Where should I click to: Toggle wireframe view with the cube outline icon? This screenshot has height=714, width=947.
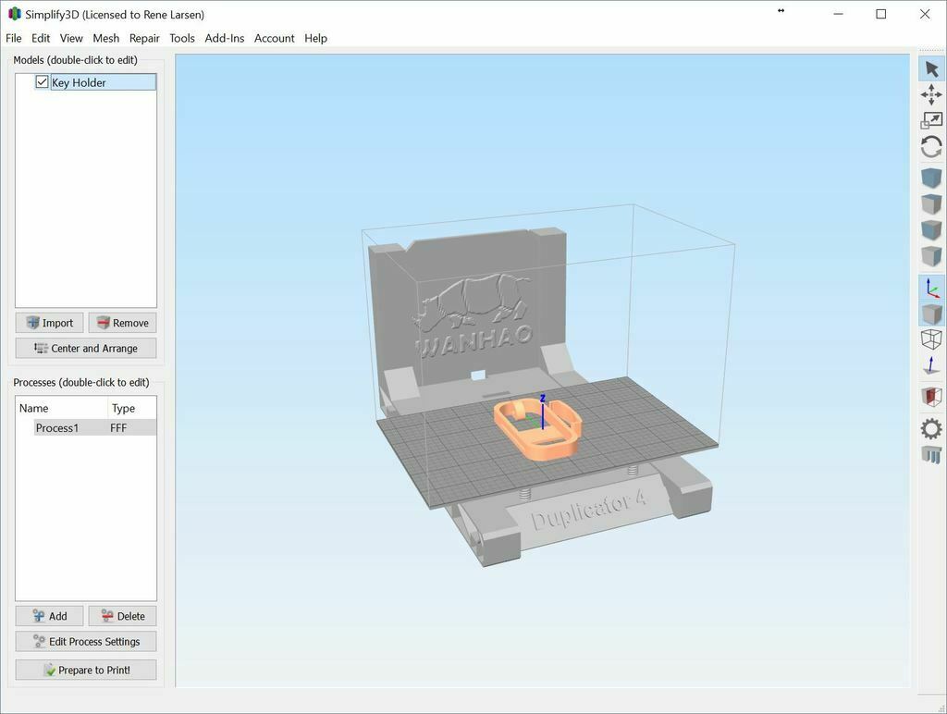click(x=931, y=339)
